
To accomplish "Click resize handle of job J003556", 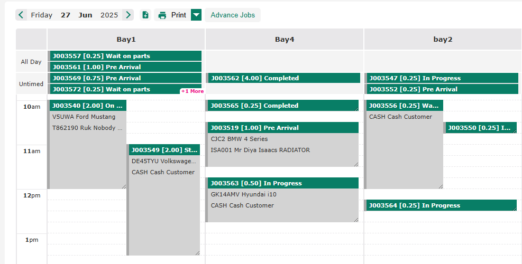I will [x=440, y=186].
